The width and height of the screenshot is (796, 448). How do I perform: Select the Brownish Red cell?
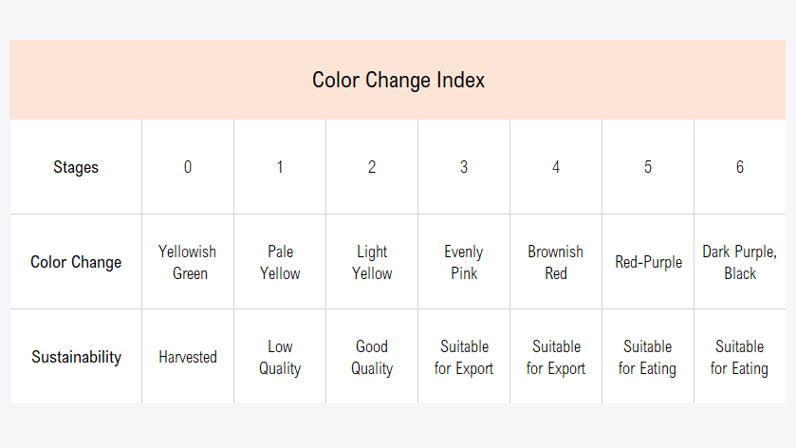pos(556,262)
